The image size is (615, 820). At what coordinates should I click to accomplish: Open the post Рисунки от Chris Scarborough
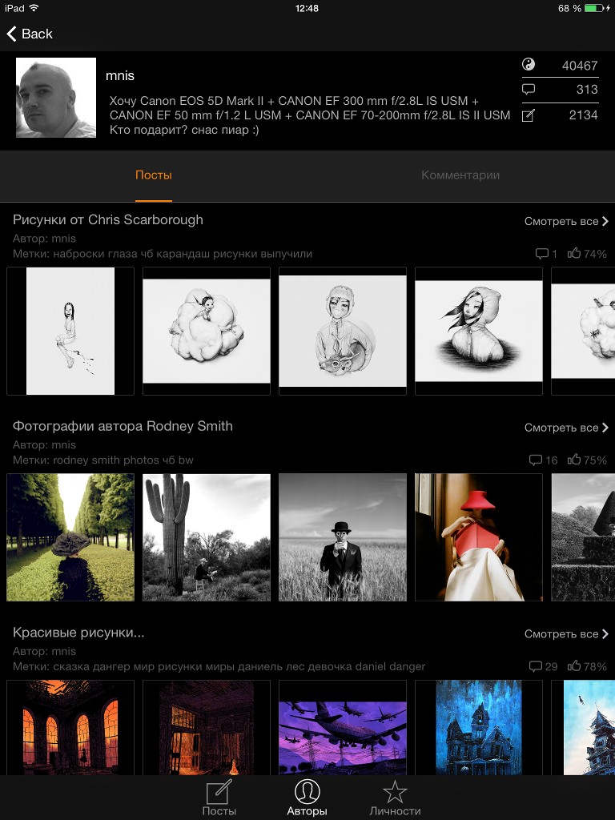[108, 219]
